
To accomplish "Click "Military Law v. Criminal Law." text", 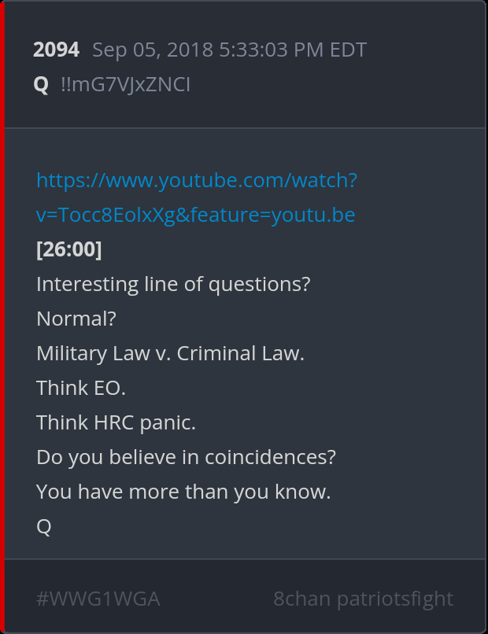I will 170,353.
